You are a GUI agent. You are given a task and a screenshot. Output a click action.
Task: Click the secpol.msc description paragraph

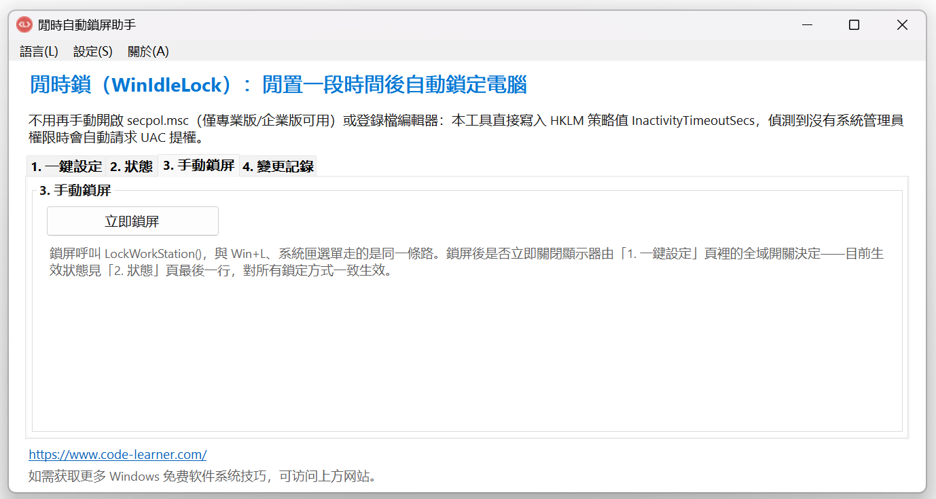pyautogui.click(x=466, y=129)
